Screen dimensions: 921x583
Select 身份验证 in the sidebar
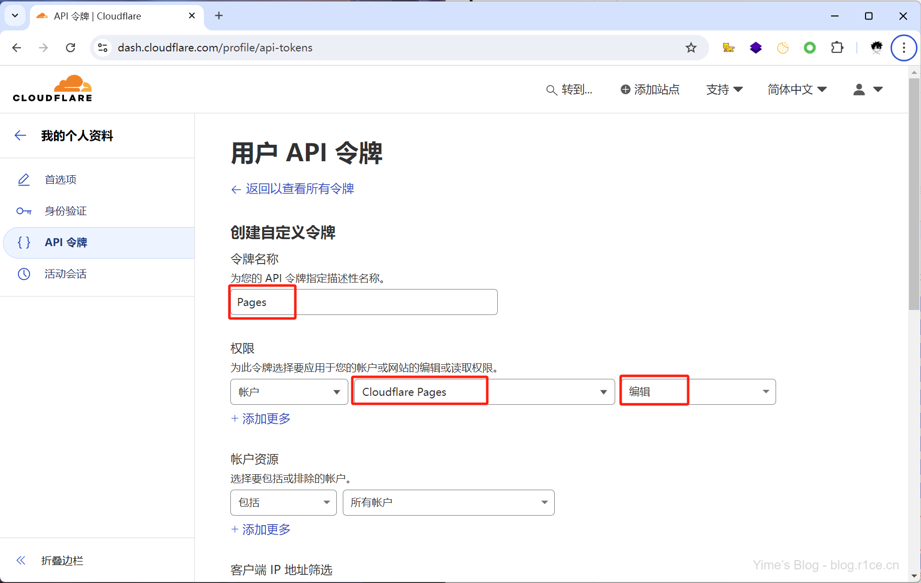65,211
